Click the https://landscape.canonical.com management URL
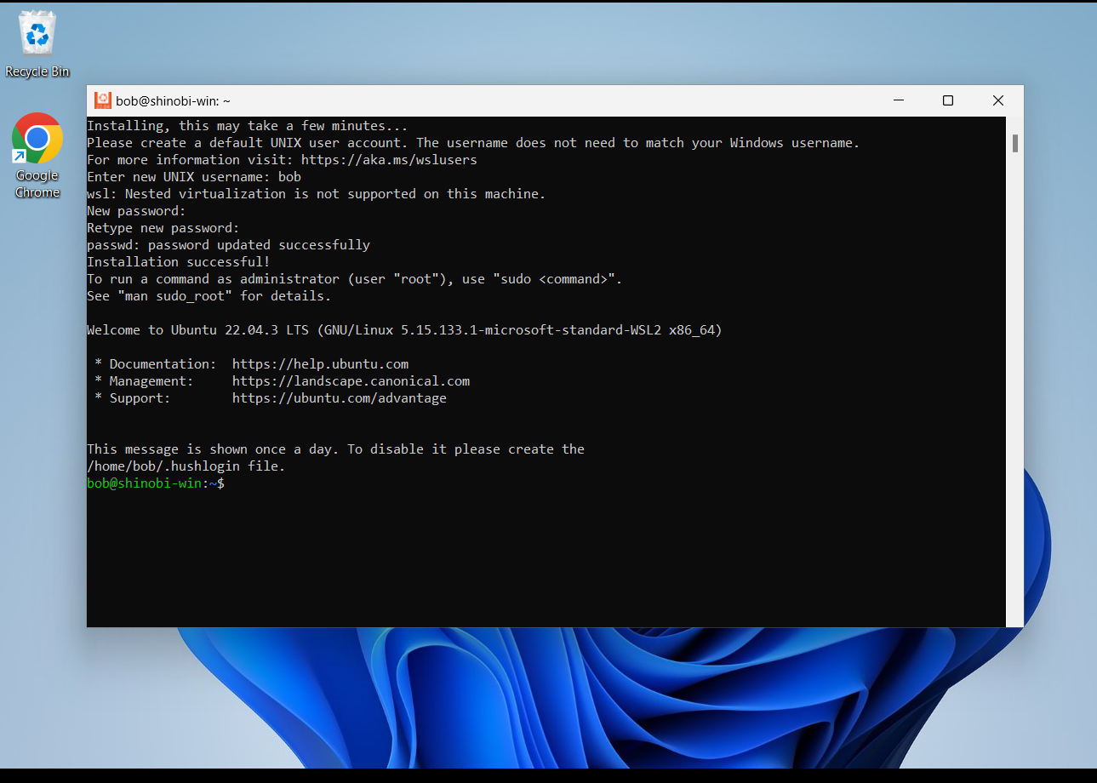The width and height of the screenshot is (1097, 783). [x=351, y=381]
